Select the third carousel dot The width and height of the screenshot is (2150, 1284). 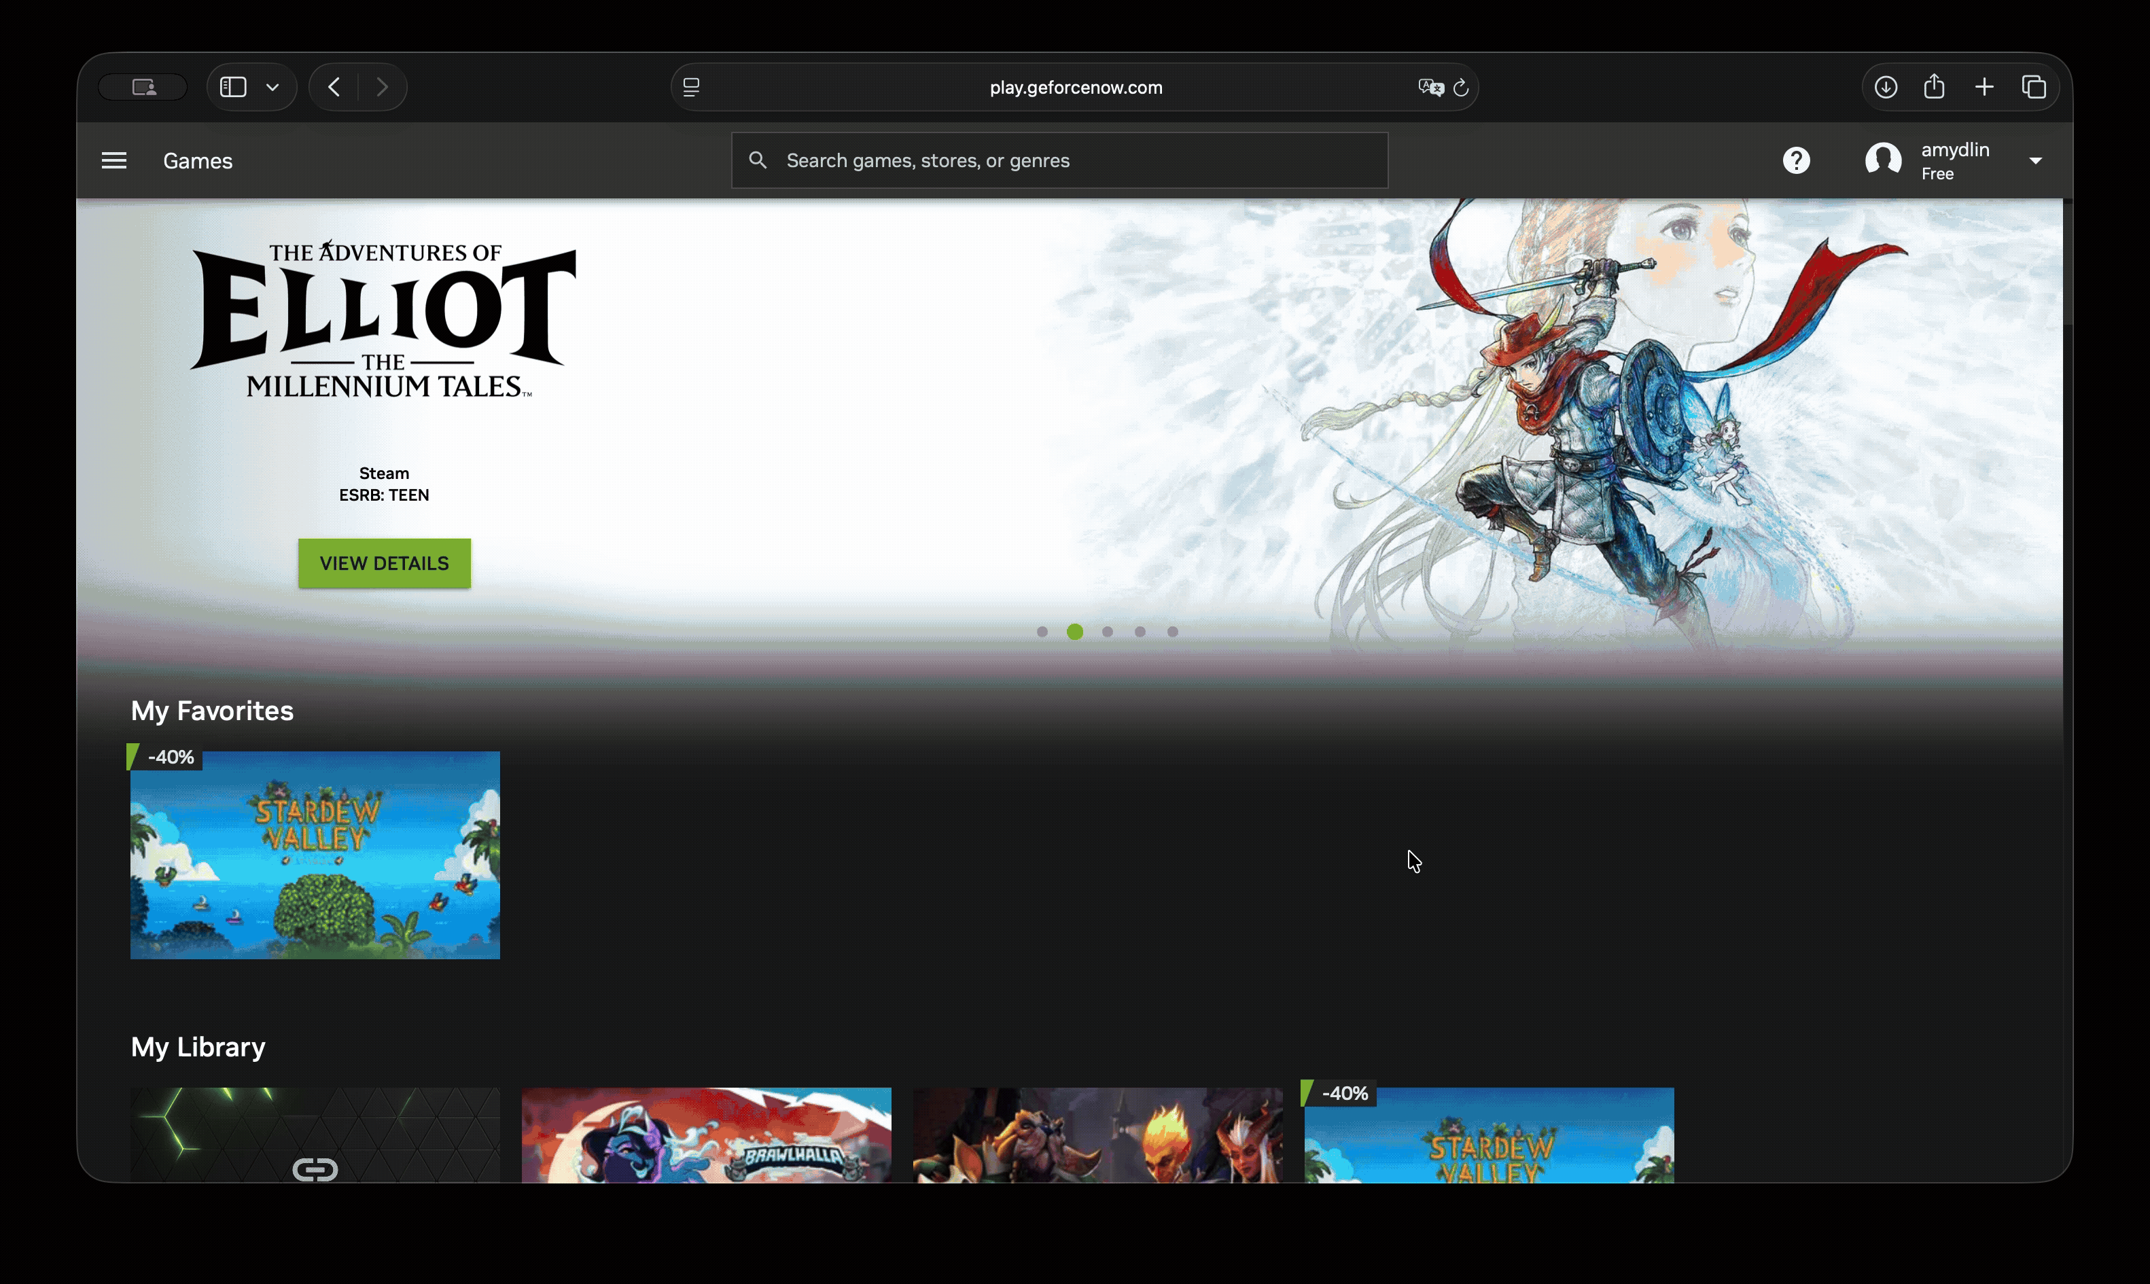[x=1108, y=632]
